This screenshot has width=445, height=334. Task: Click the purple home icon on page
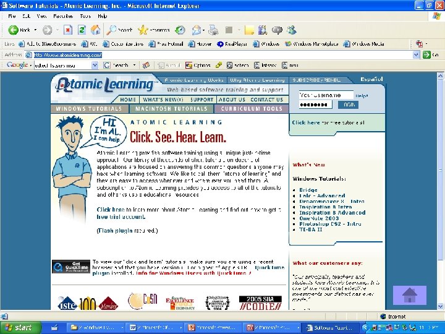(410, 296)
